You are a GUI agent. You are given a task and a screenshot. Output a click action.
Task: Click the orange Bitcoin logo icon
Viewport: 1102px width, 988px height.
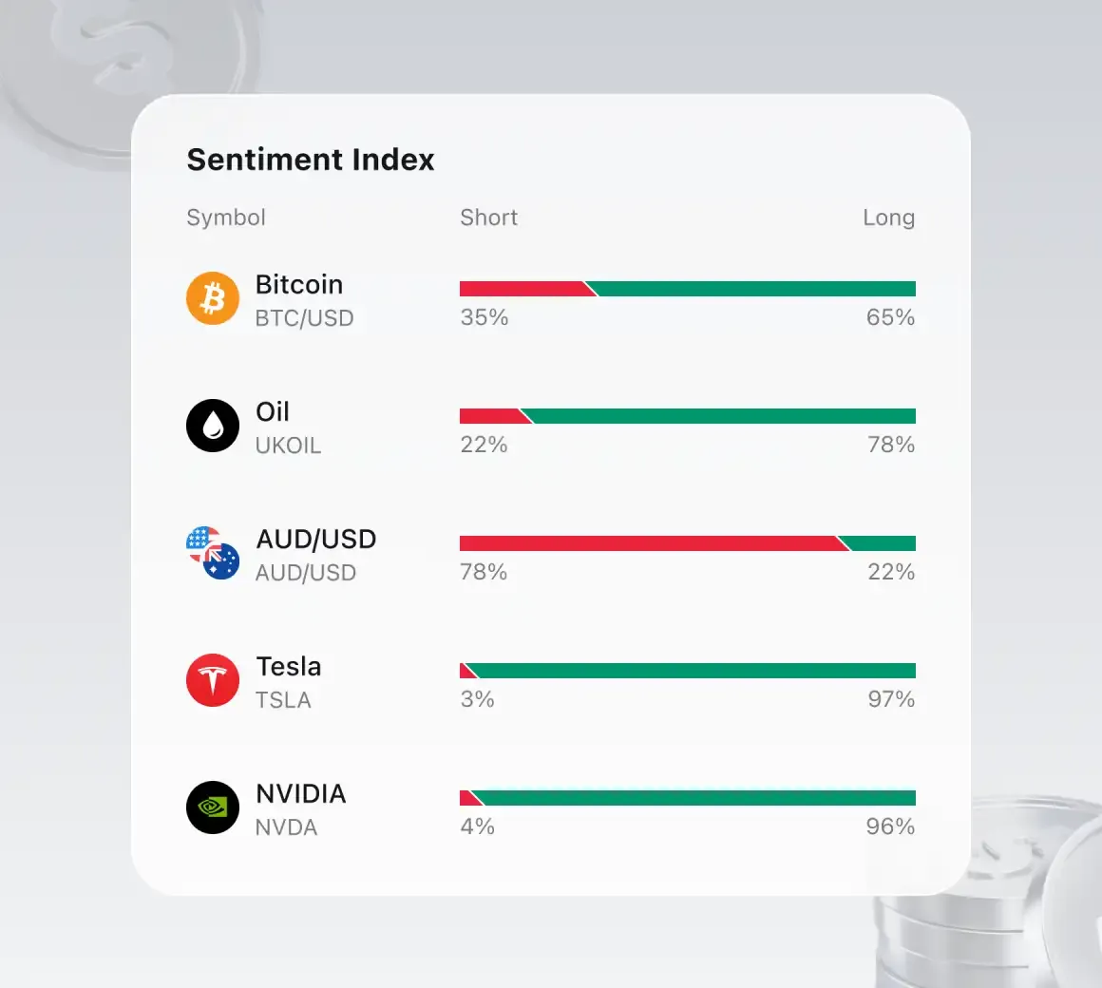click(213, 298)
